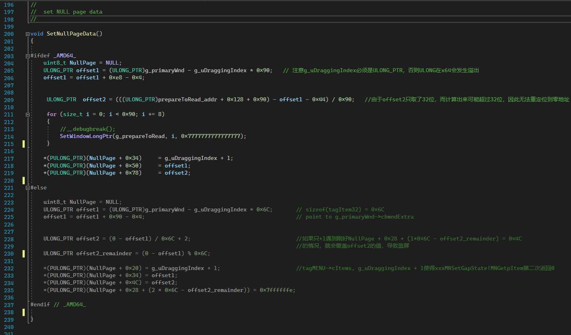Screen dimensions: 571x335
Task: Click the function name SetNullPageData
Action: (x=71, y=34)
